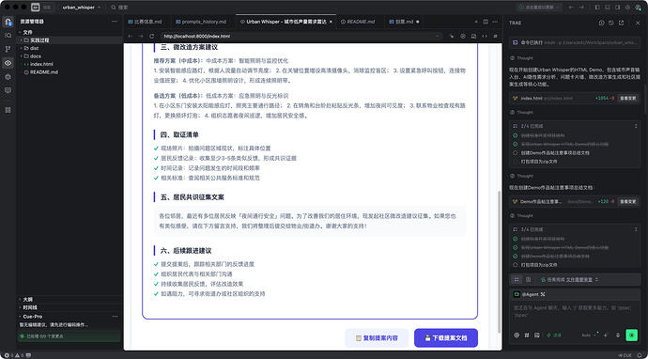Viewport: 648px width, 359px height.
Task: Open the Source Control branch icon
Action: pos(8,49)
